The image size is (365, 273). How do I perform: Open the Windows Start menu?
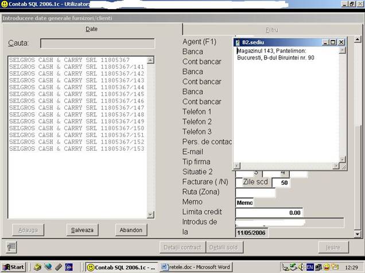(x=14, y=267)
